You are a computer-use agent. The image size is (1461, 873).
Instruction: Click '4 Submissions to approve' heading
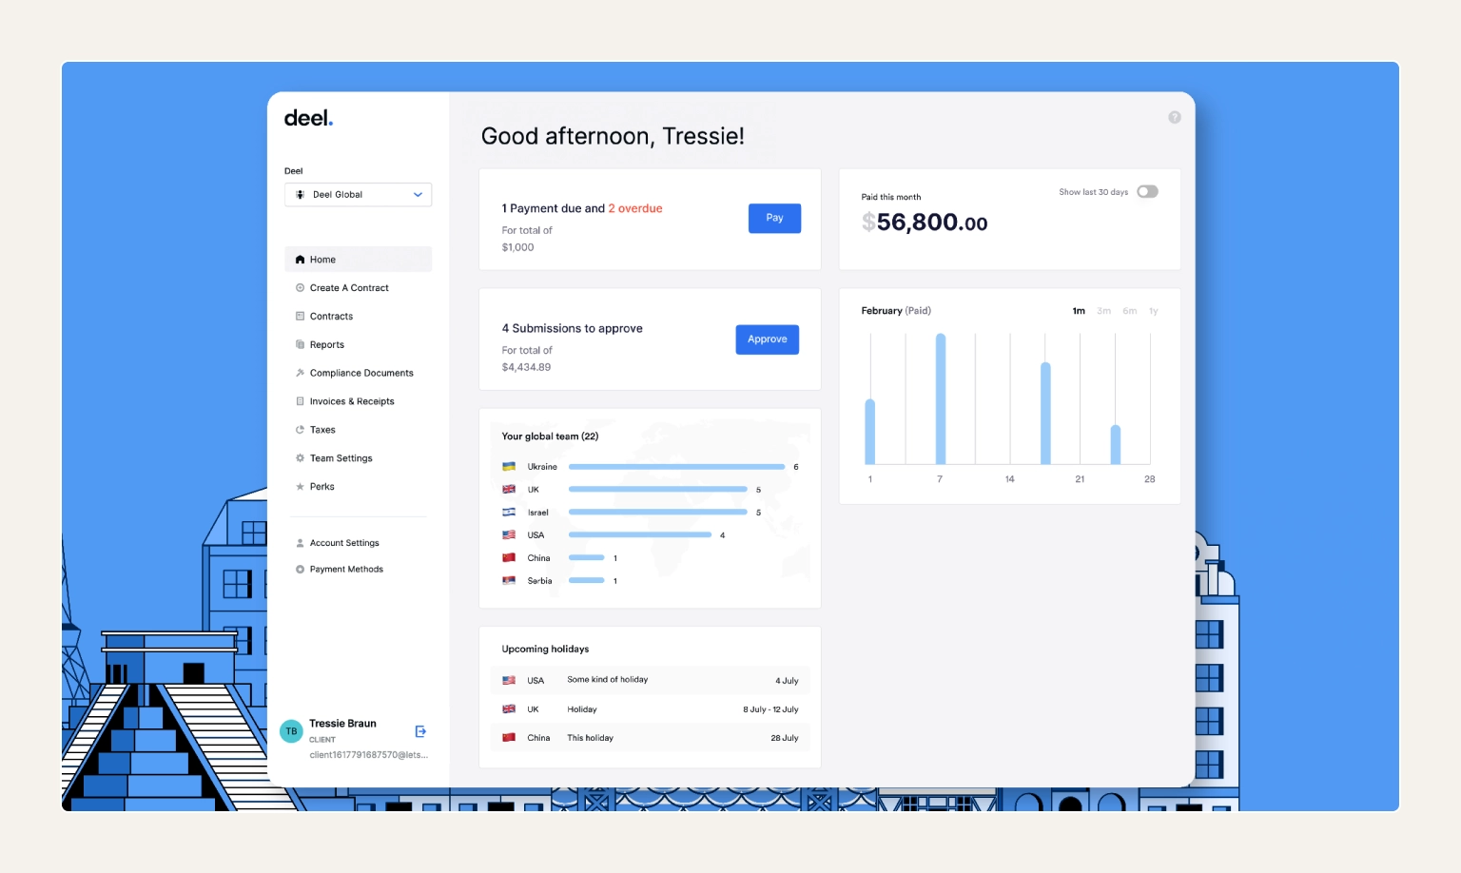point(573,328)
